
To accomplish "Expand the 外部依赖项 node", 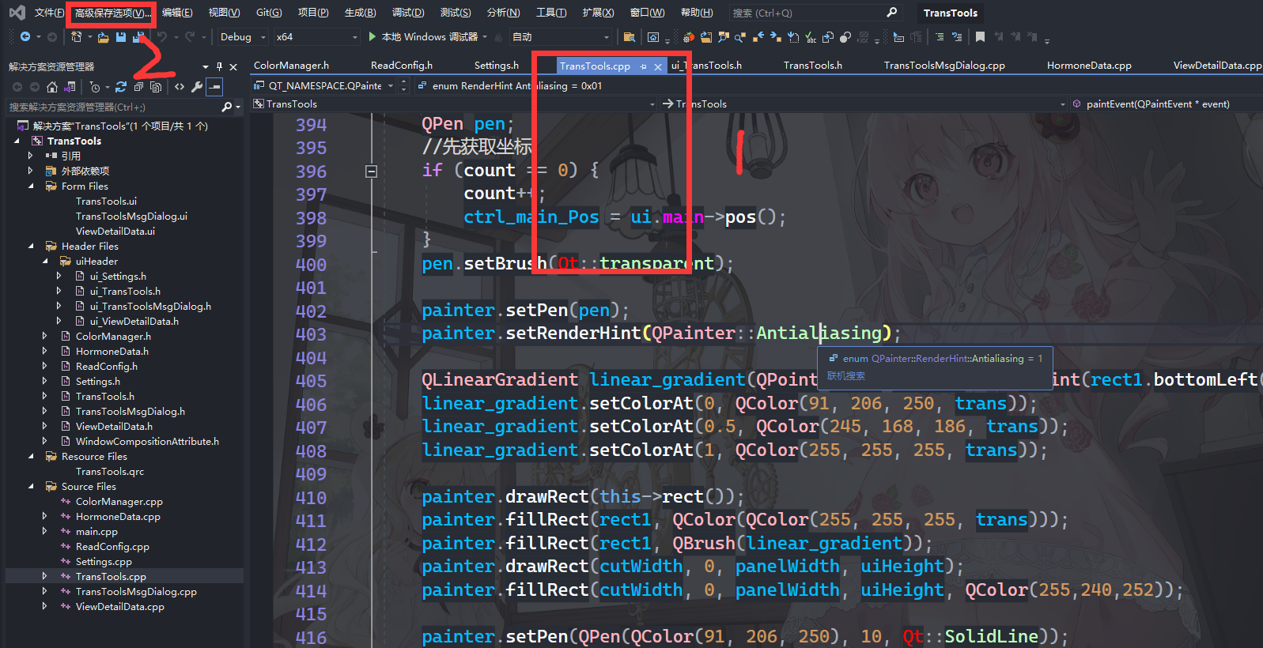I will coord(31,171).
